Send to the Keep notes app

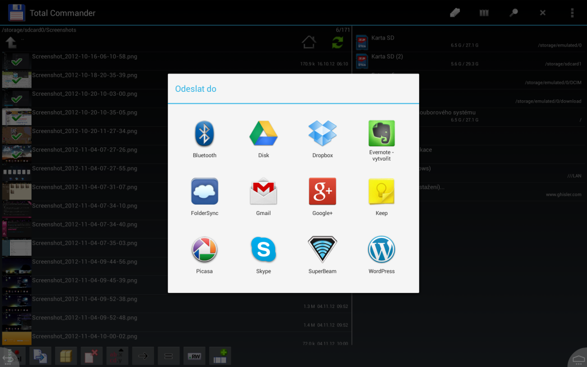pyautogui.click(x=381, y=197)
